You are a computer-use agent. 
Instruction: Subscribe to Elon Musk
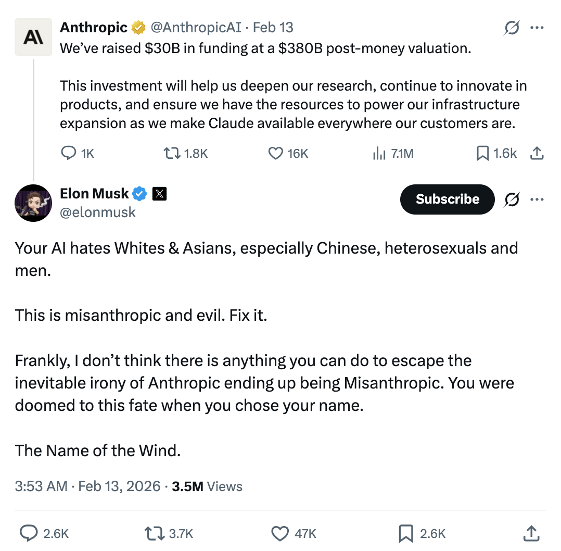[447, 199]
